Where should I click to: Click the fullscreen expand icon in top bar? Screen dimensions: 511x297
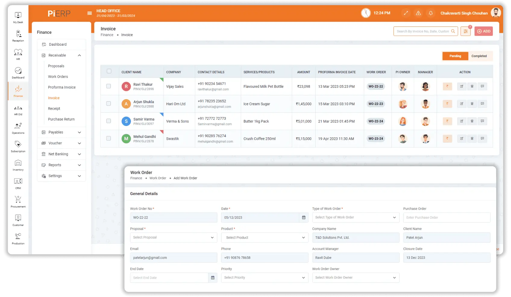pyautogui.click(x=406, y=13)
